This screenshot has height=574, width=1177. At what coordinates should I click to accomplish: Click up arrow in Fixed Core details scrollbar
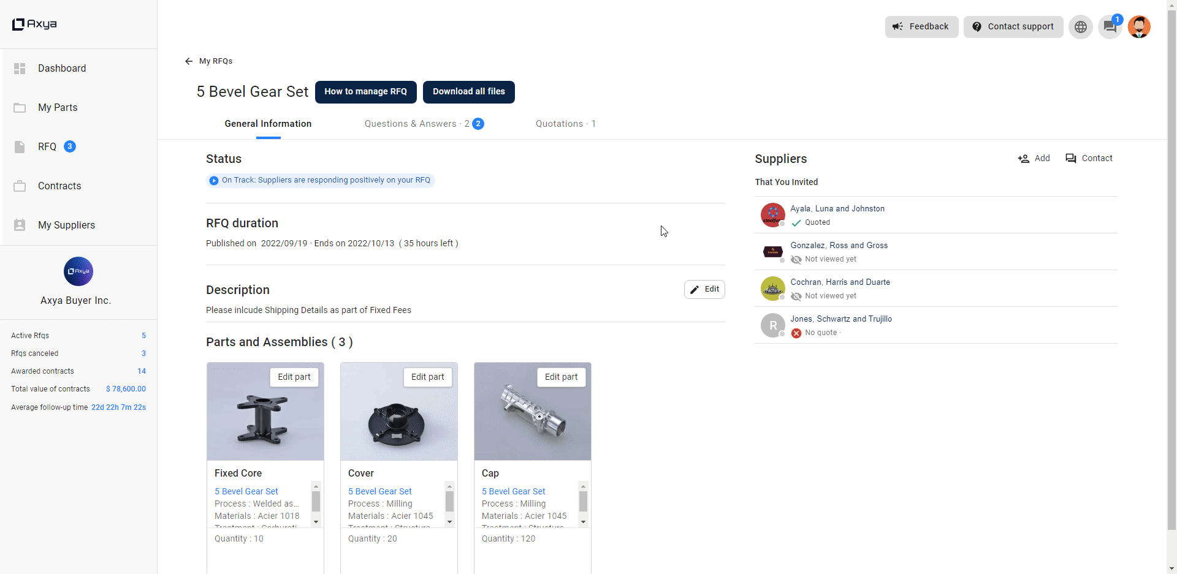point(316,486)
